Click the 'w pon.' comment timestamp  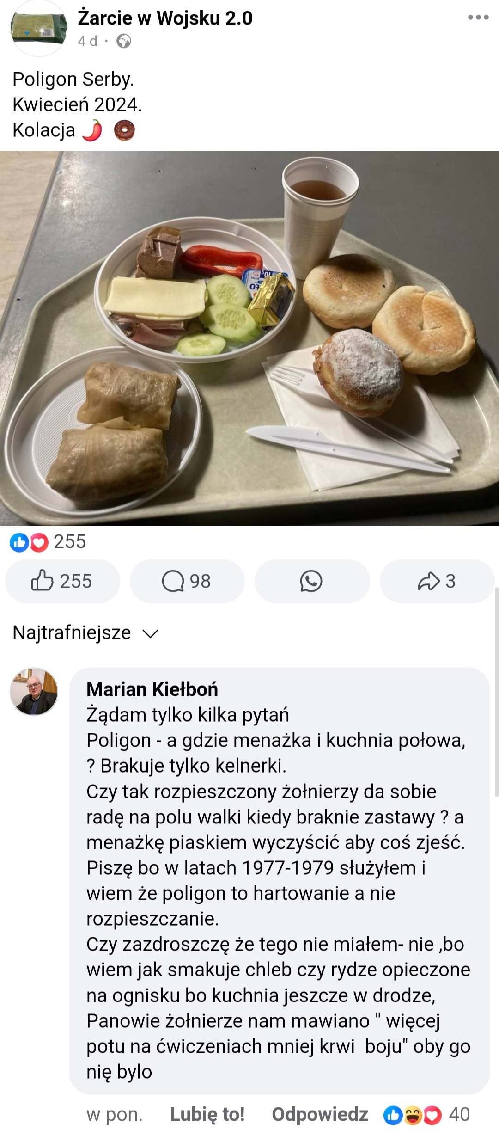[x=114, y=1115]
